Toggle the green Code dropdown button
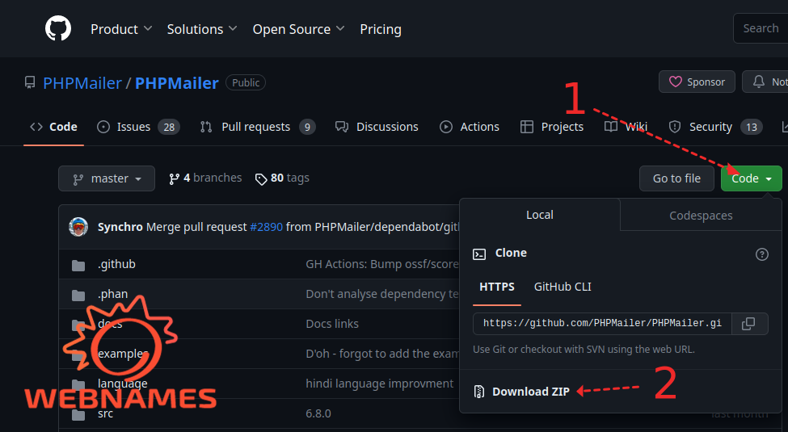This screenshot has height=432, width=788. click(752, 178)
